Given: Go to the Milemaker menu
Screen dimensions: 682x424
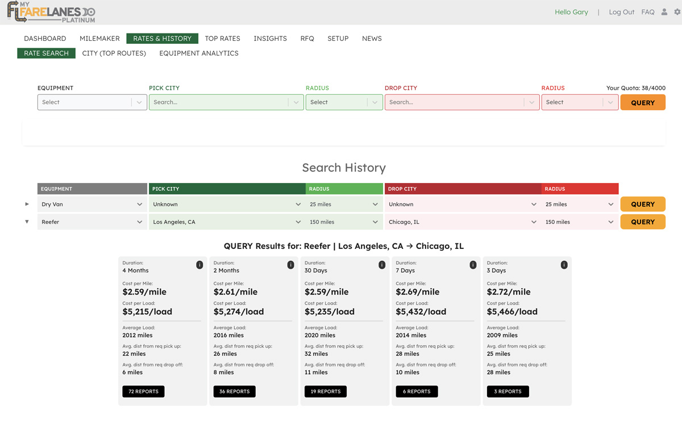Looking at the screenshot, I should pyautogui.click(x=99, y=39).
